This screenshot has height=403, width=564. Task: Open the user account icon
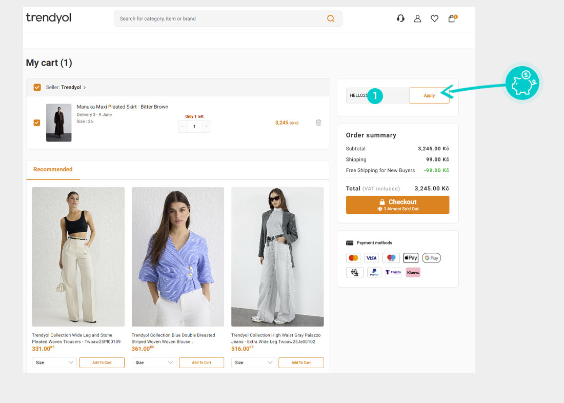[417, 18]
